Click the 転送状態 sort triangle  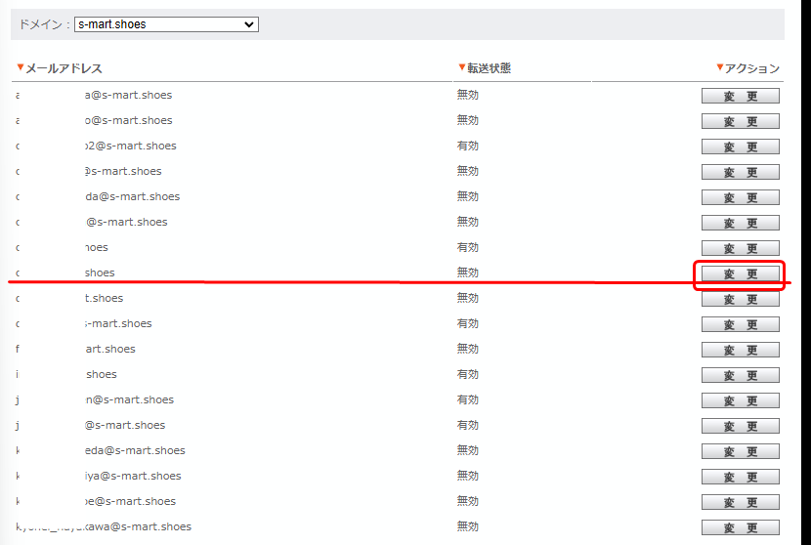click(462, 67)
